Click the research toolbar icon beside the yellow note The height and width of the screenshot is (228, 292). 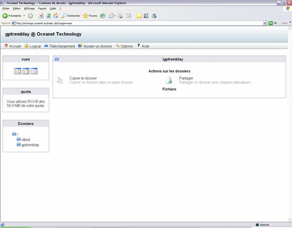click(x=146, y=16)
